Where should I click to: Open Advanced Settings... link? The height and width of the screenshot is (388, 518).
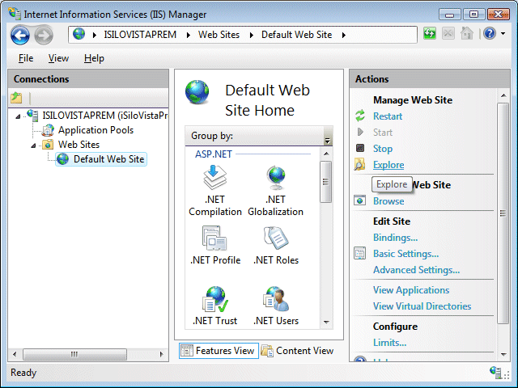pos(416,270)
